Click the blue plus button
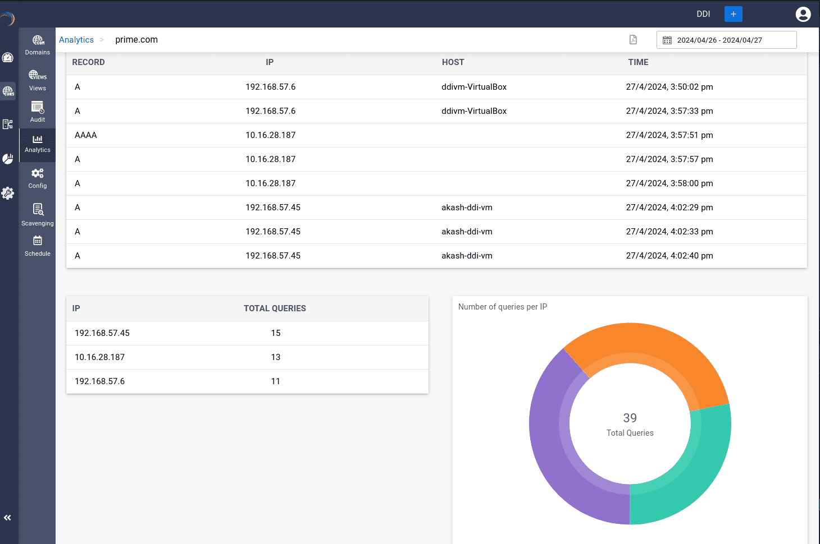Screen dimensions: 820x544 733,13
